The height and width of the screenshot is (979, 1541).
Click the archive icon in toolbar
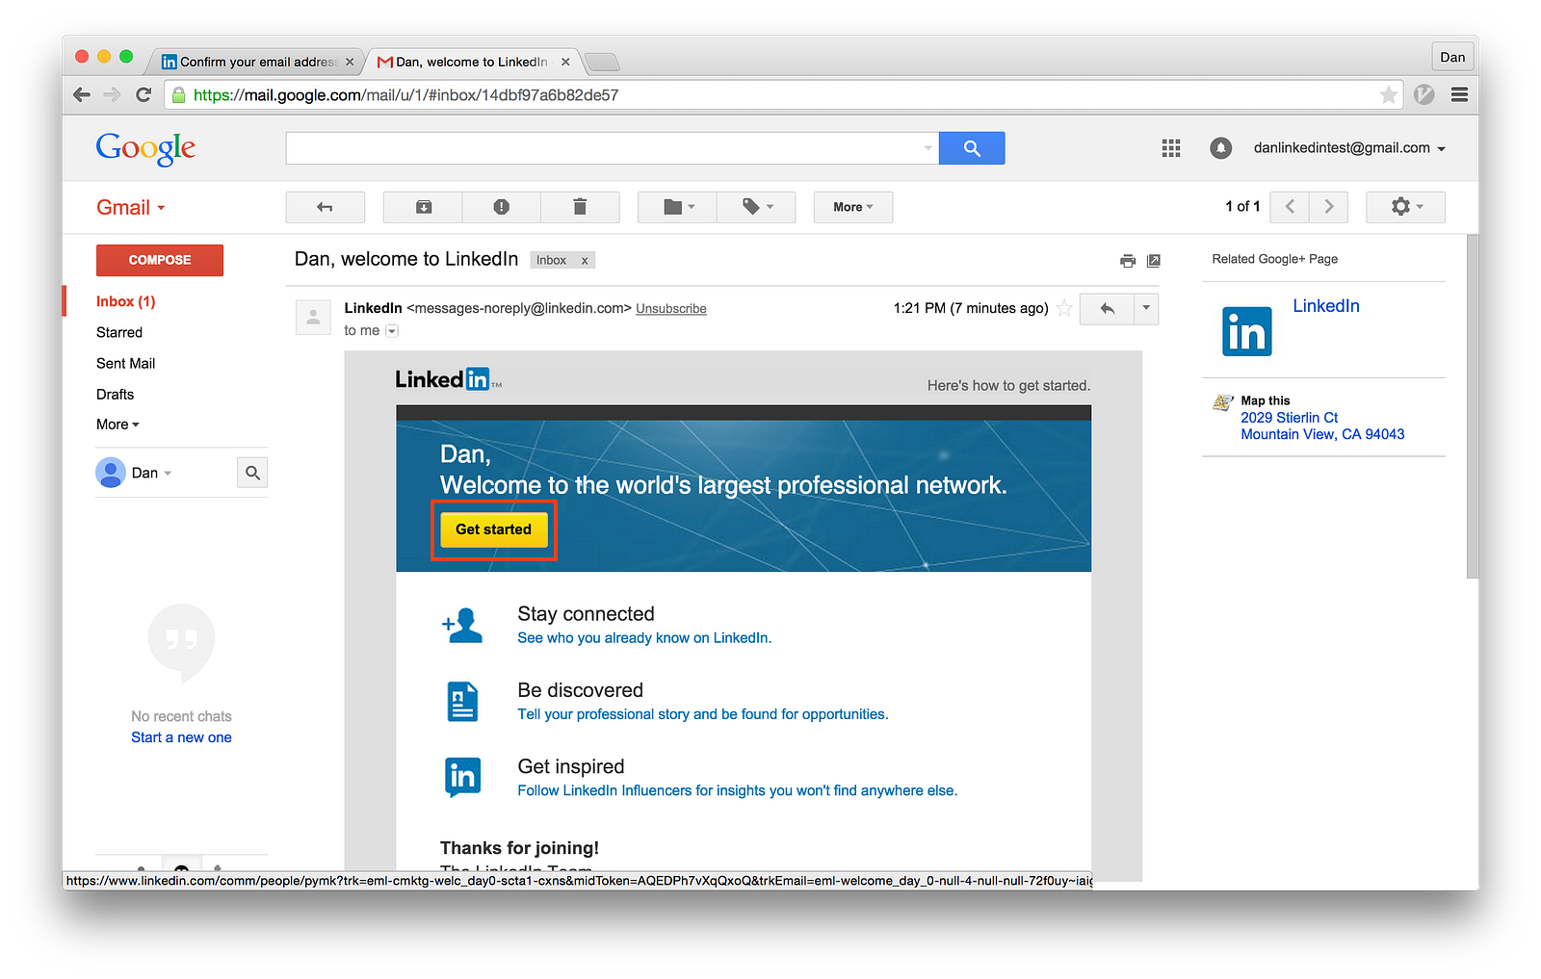pos(423,207)
